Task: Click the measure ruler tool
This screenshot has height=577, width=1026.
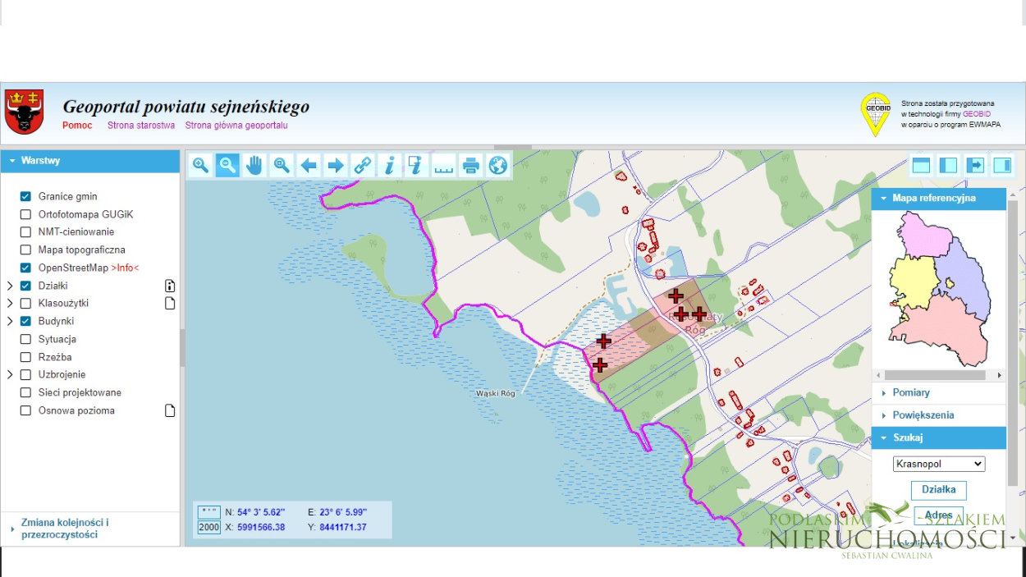Action: click(444, 166)
